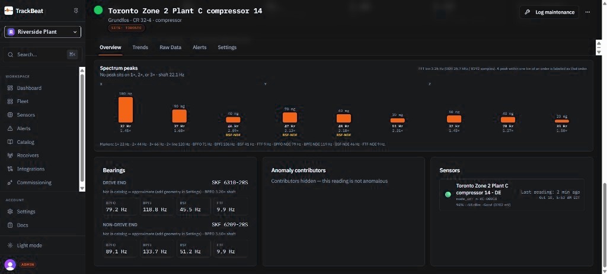This screenshot has width=607, height=274.
Task: Switch to the Trends tab
Action: point(140,47)
